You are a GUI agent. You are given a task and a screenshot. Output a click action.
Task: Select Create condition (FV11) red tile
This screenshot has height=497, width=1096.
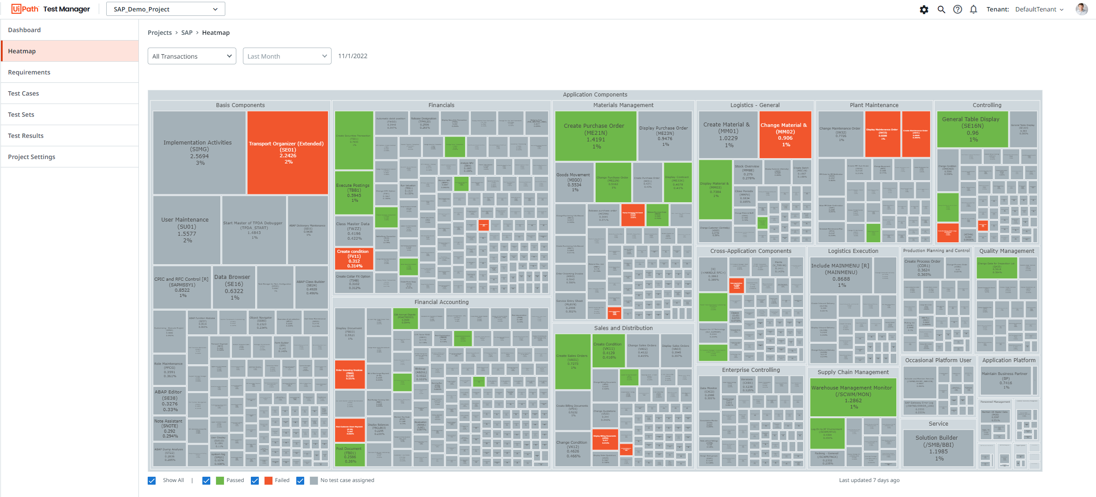click(x=354, y=259)
